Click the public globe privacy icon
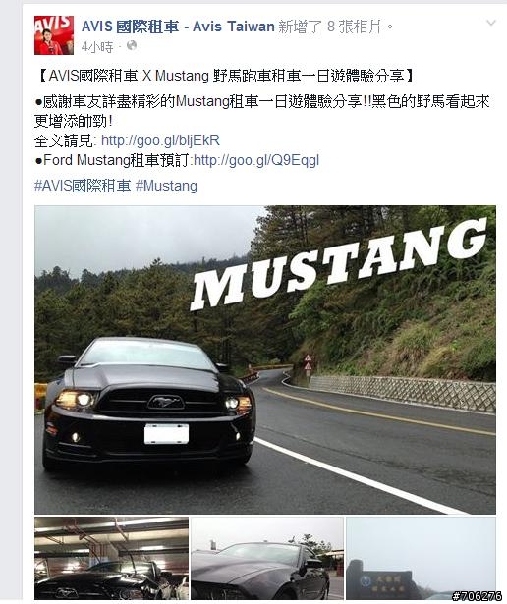The image size is (507, 604). [x=132, y=46]
